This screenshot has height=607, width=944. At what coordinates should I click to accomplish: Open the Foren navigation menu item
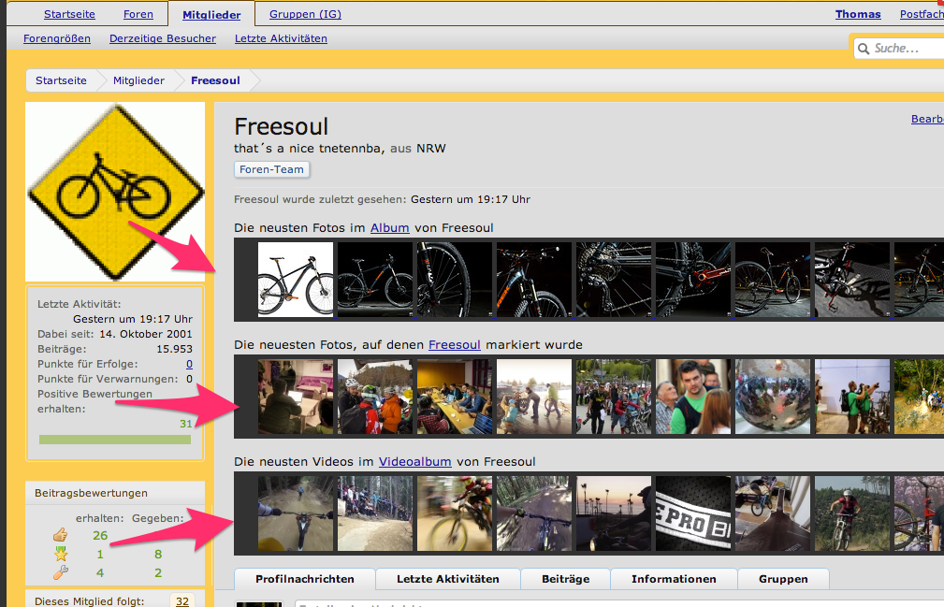[x=138, y=14]
